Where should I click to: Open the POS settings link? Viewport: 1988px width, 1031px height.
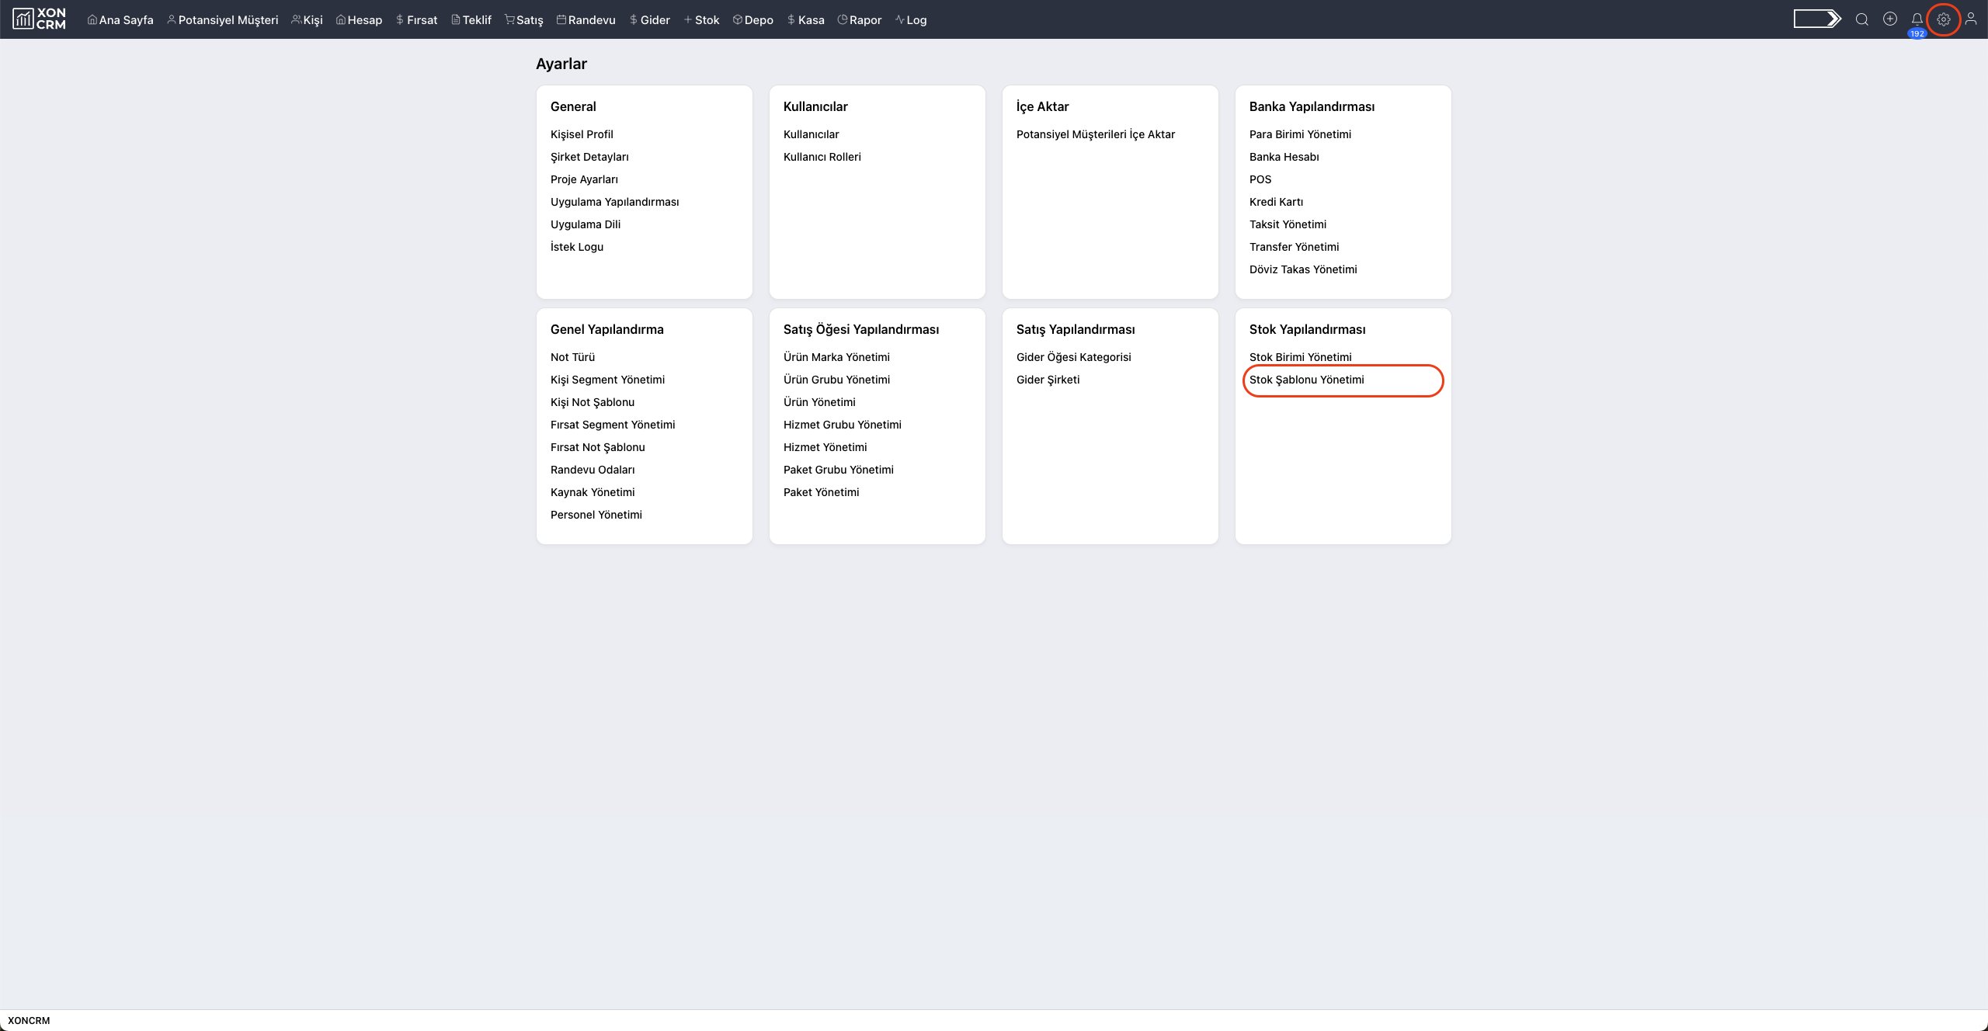(1260, 179)
